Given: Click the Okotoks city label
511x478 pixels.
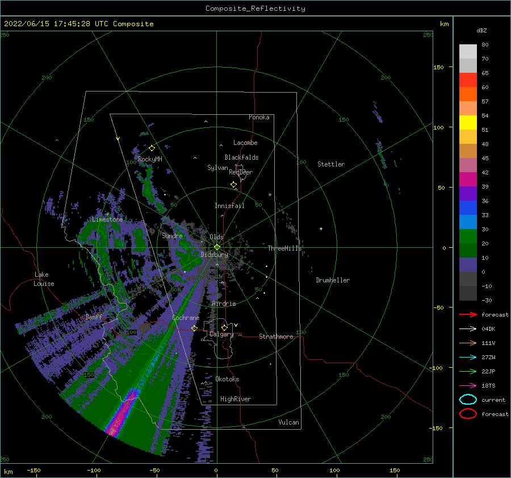Looking at the screenshot, I should click(227, 379).
